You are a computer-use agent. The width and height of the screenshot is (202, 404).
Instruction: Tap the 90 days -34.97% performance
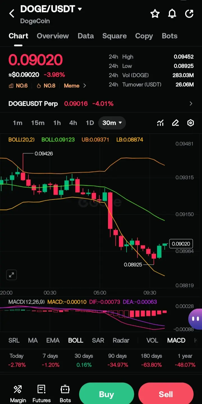[118, 360]
